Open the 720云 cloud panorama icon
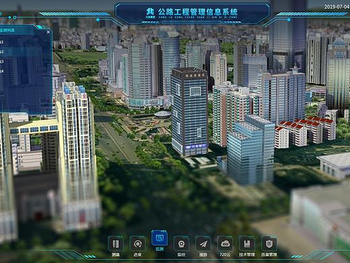Image resolution: width=350 pixels, height=263 pixels. tap(225, 244)
